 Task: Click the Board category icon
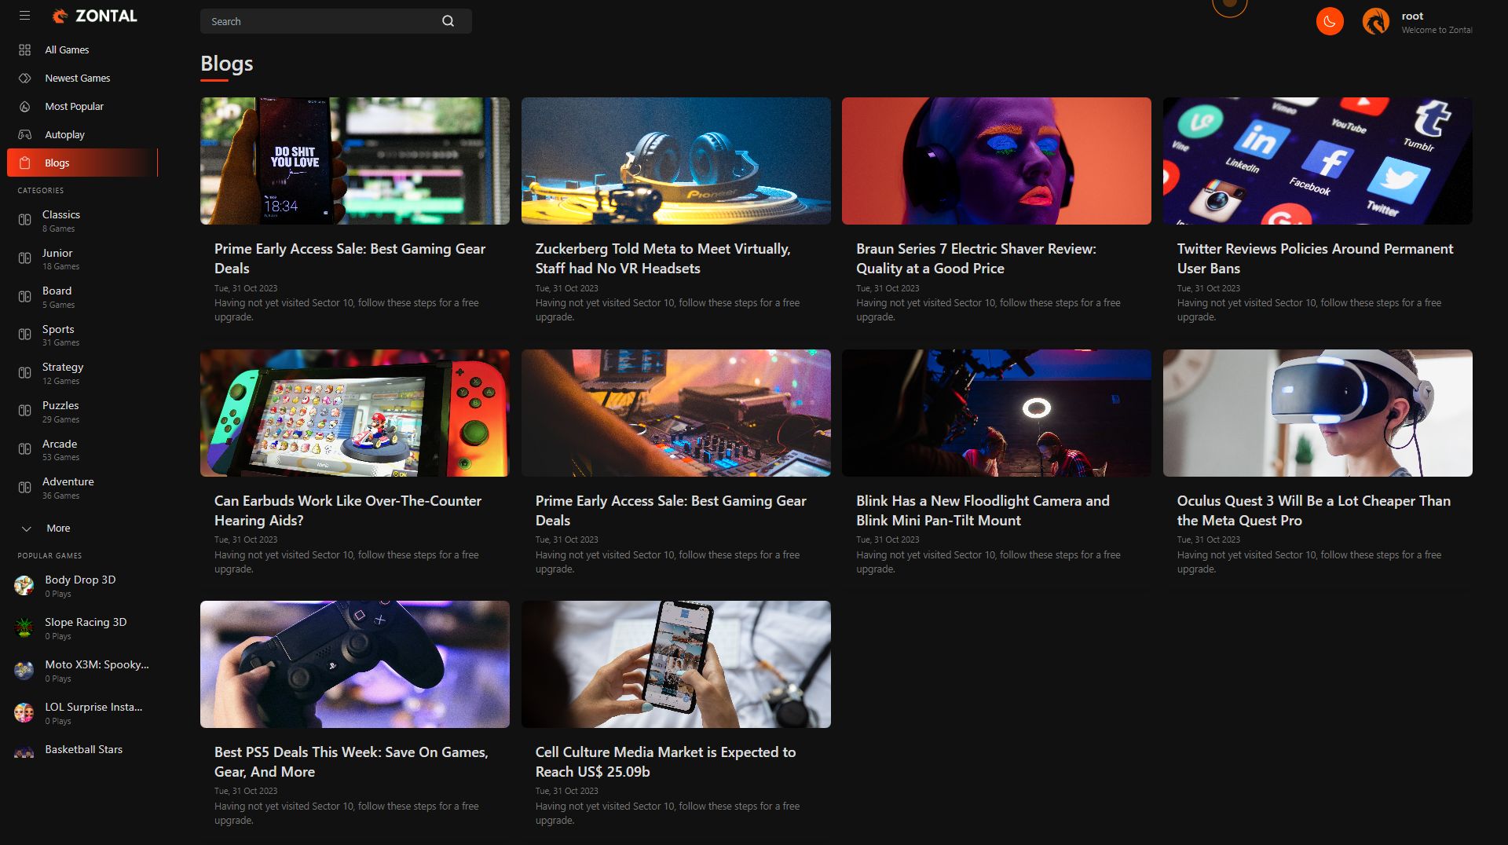(x=24, y=296)
